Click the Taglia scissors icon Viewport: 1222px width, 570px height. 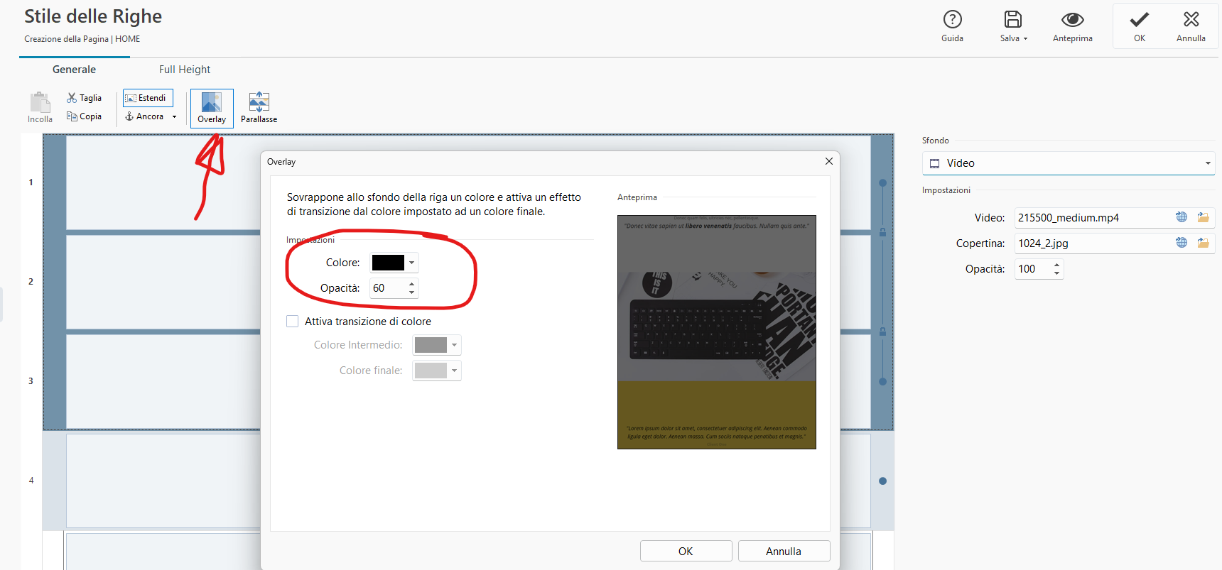coord(72,98)
